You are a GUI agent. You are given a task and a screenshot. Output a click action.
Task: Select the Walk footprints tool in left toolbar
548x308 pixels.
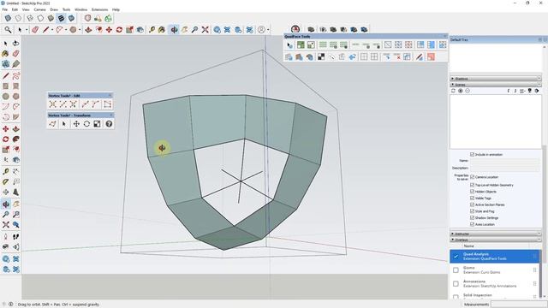pos(15,237)
